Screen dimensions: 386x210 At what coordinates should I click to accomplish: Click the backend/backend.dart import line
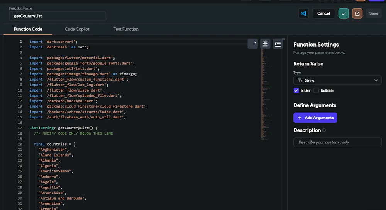click(64, 101)
